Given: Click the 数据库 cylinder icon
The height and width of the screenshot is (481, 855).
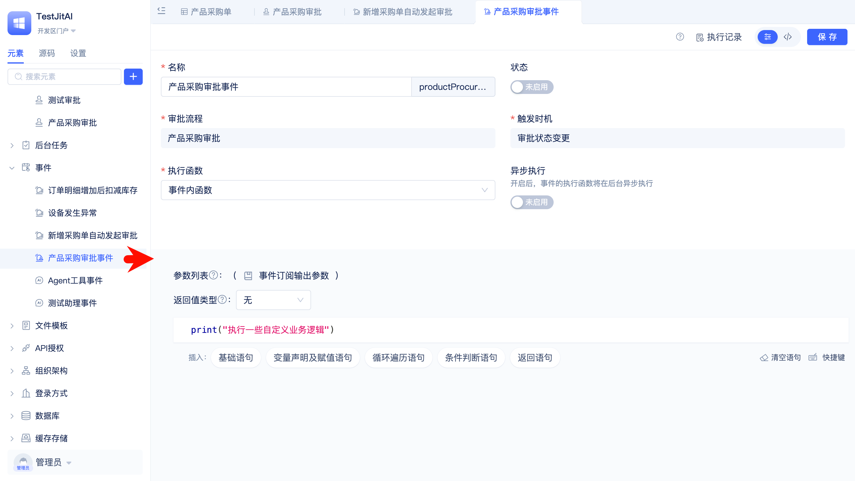Looking at the screenshot, I should (x=26, y=416).
